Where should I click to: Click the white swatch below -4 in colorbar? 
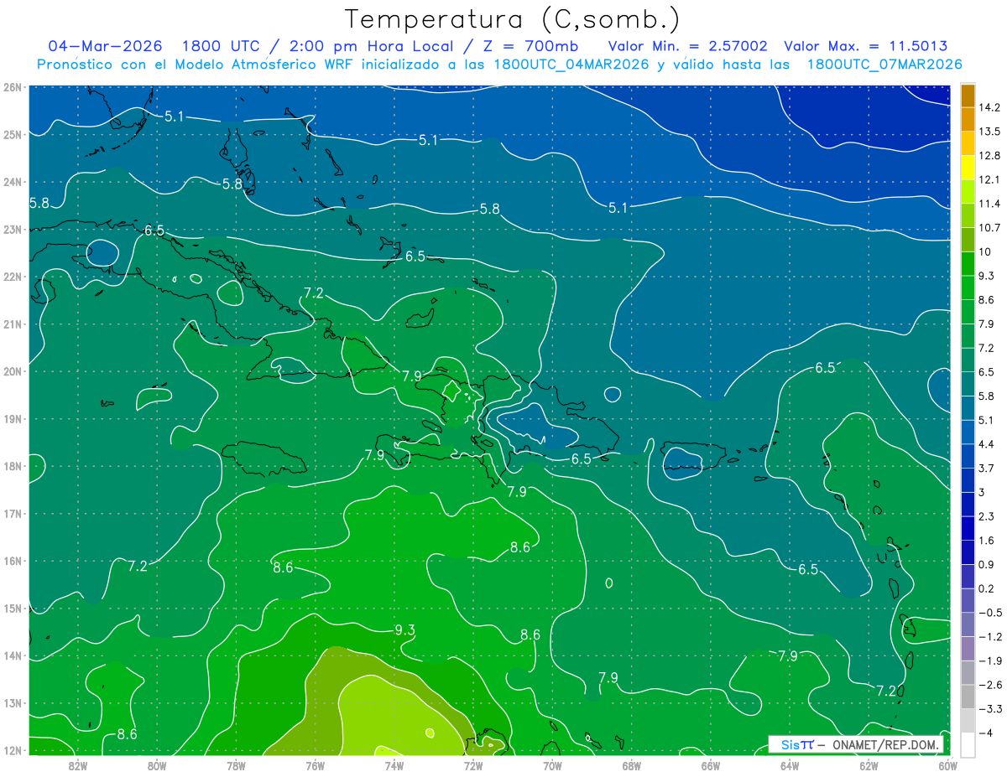coord(968,744)
